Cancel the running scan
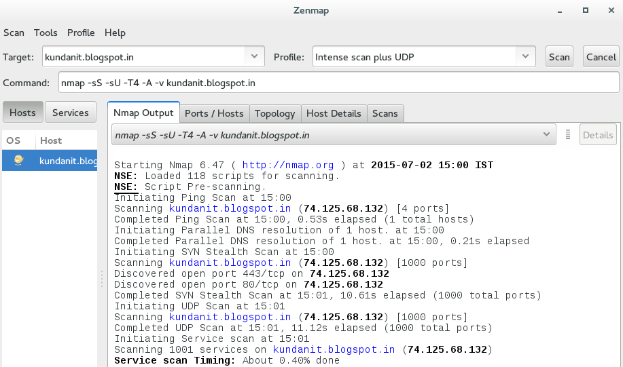Screen dimensions: 623x367 click(x=601, y=57)
